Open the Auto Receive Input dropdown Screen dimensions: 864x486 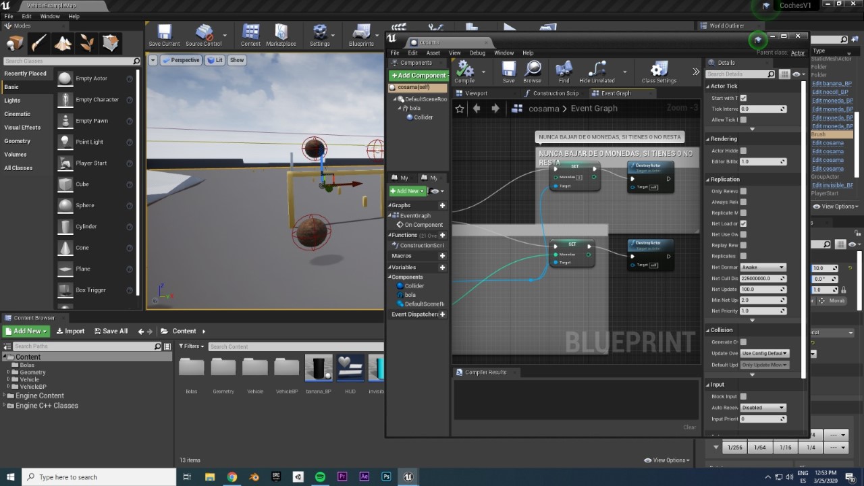(763, 408)
